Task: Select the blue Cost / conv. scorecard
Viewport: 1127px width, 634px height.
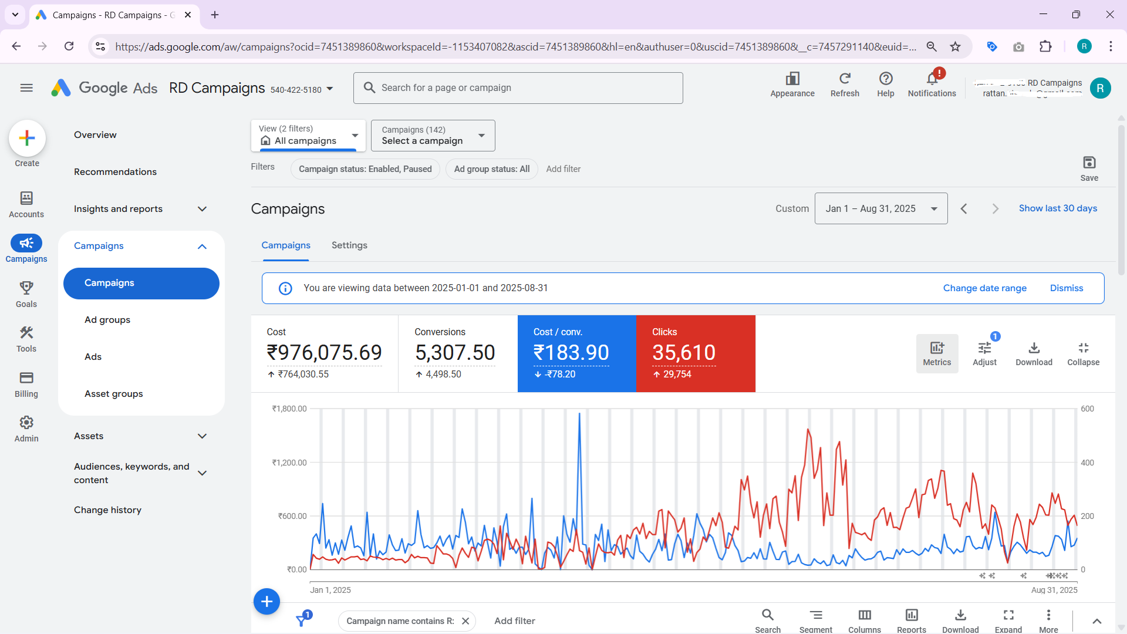Action: [x=576, y=353]
